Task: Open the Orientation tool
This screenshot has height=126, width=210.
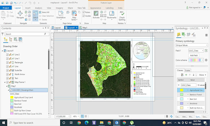Action: tap(61, 14)
